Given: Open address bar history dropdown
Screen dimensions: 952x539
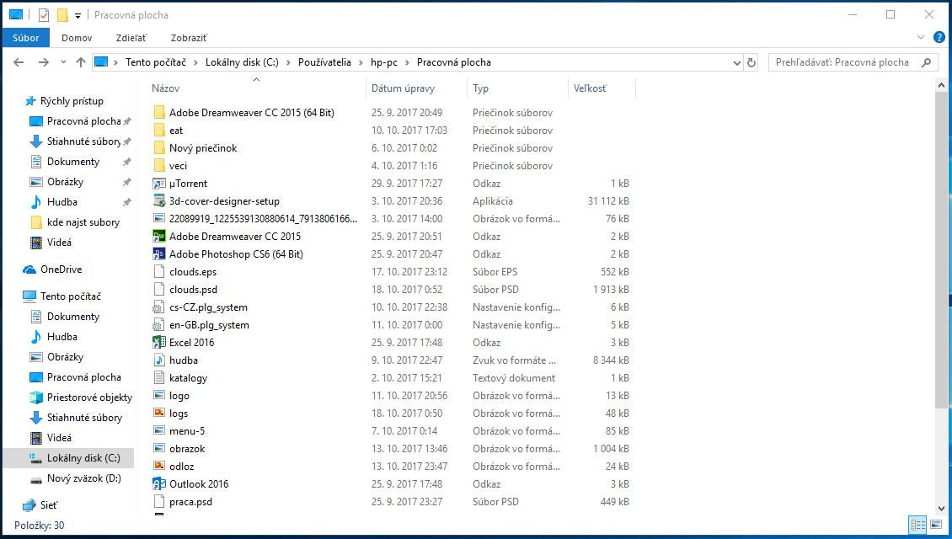Looking at the screenshot, I should coord(736,62).
